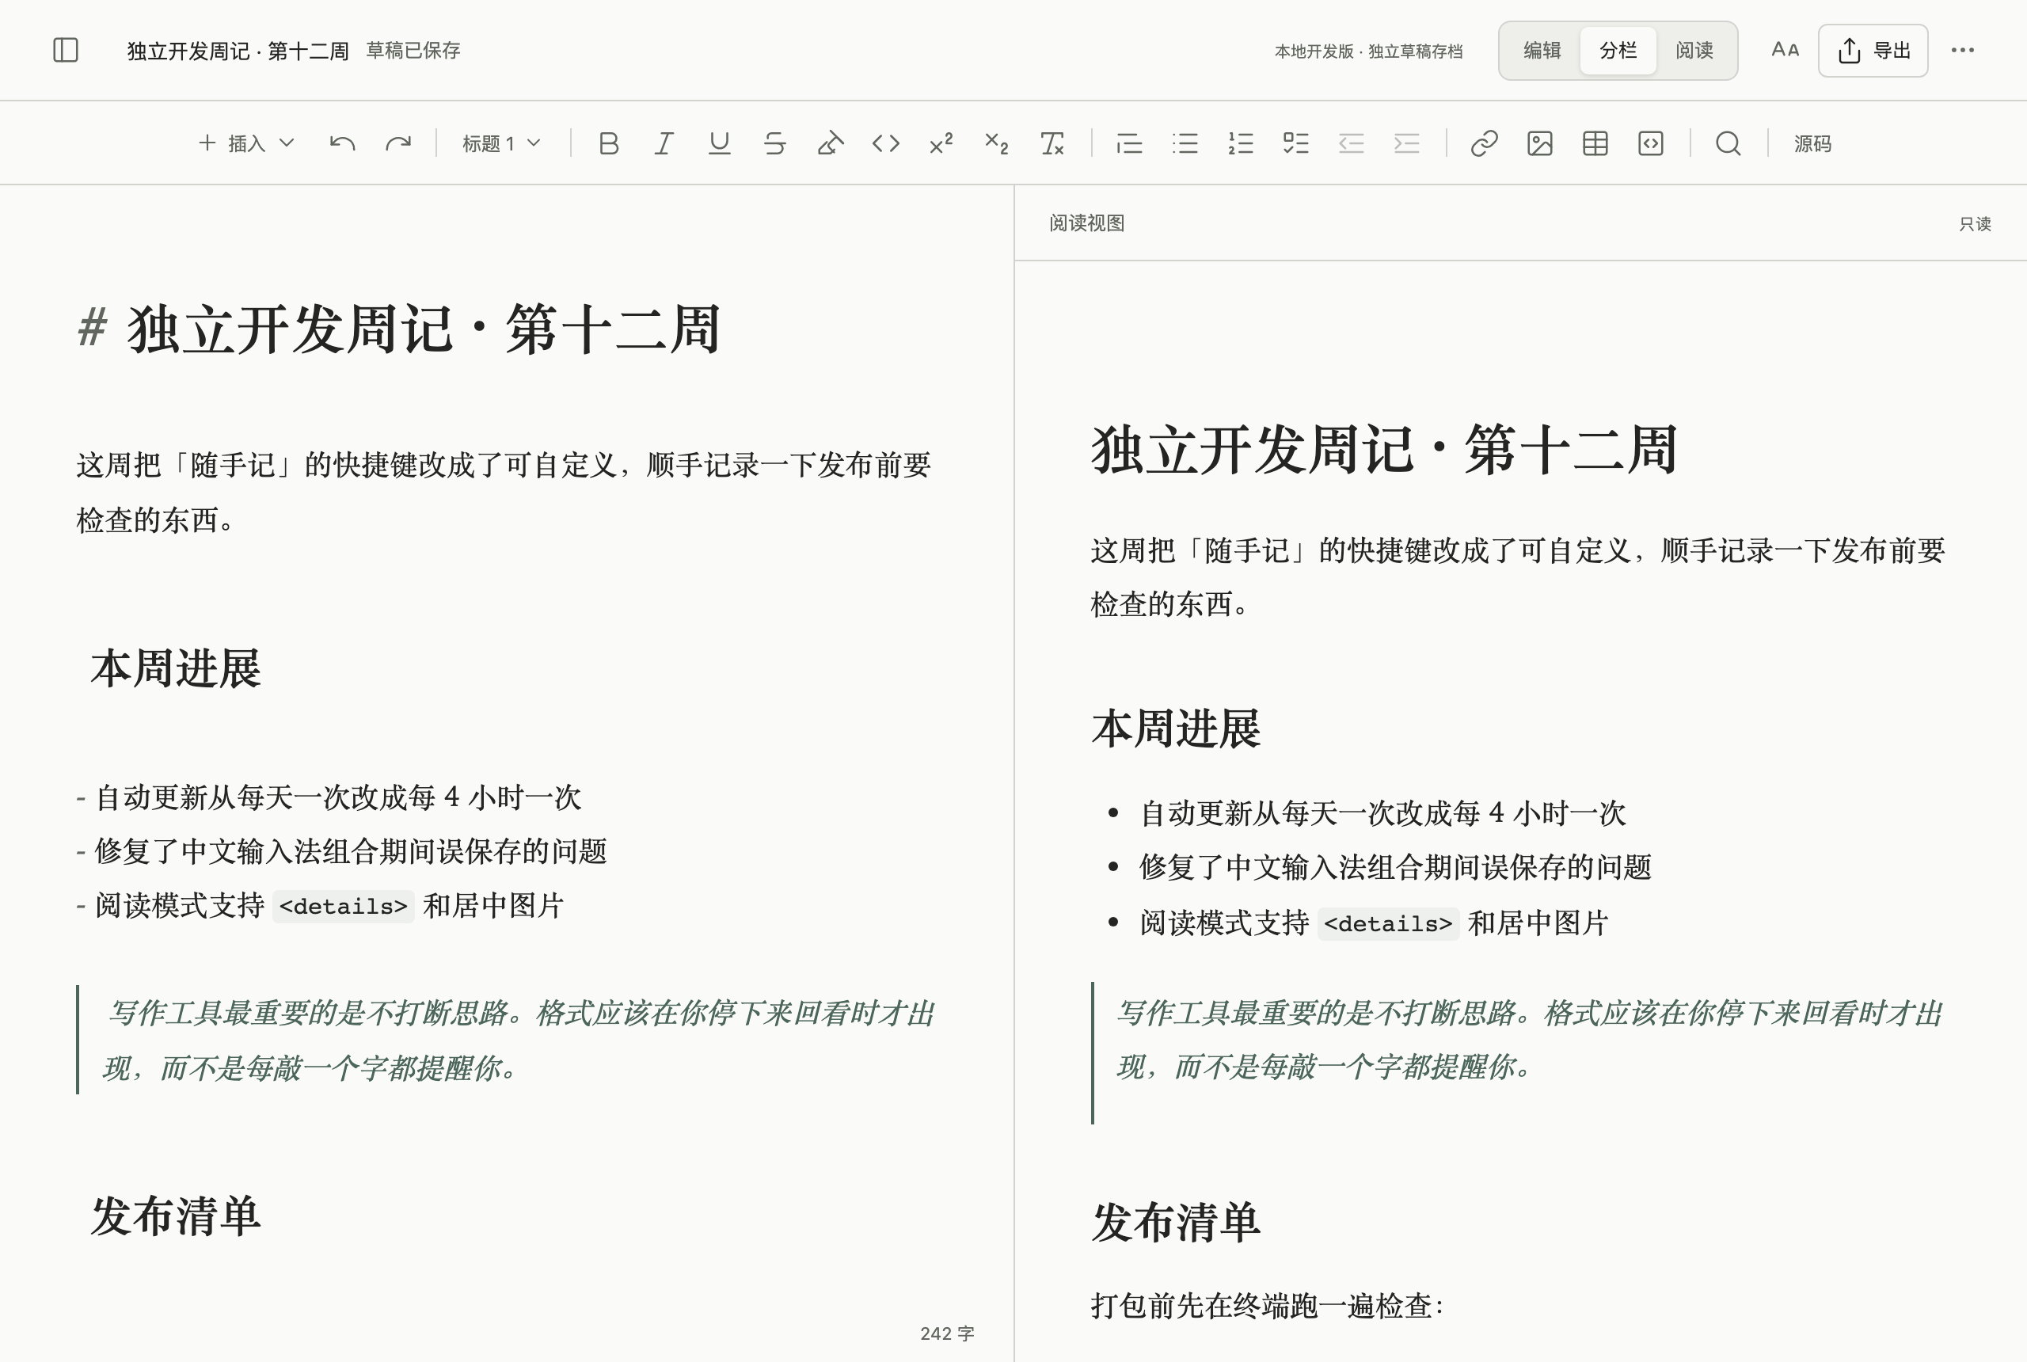
Task: Toggle 源码 source code view
Action: 1812,143
